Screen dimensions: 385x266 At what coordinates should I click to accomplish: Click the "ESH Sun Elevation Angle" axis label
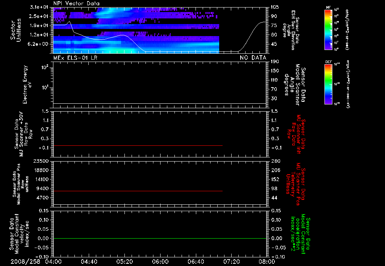tap(291, 30)
